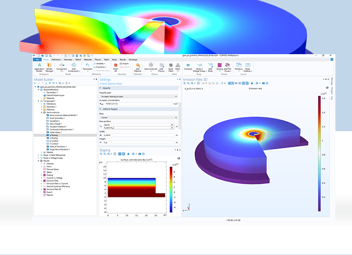Click the Reset Desktop icon
Screen dimensions: 352x255
pyautogui.click(x=248, y=66)
